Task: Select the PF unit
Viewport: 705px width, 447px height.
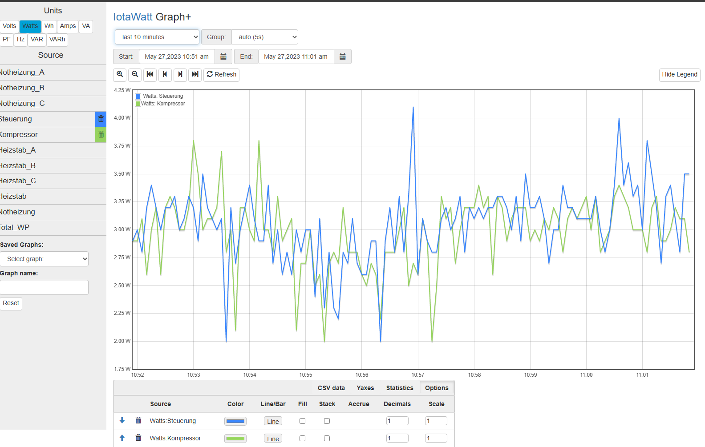Action: pos(6,40)
